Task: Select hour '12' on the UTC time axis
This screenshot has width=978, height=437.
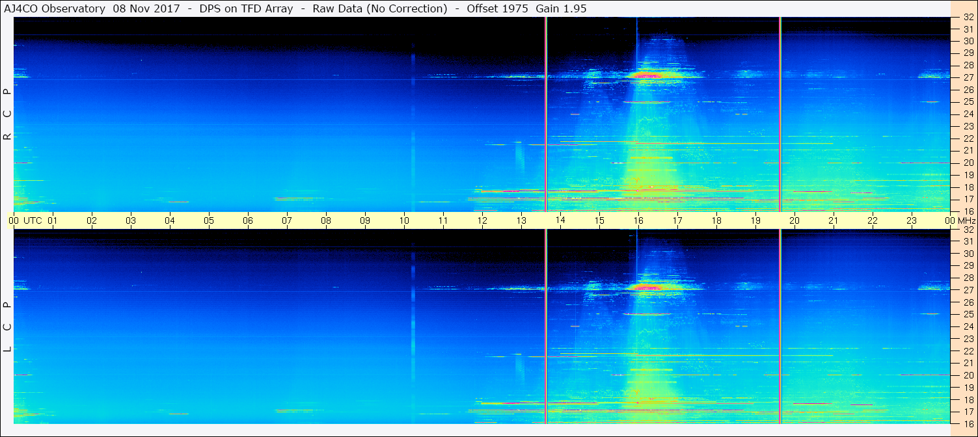Action: [482, 220]
